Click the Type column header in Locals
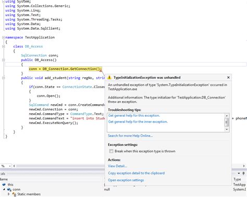The height and width of the screenshot is (197, 247). (x=237, y=179)
